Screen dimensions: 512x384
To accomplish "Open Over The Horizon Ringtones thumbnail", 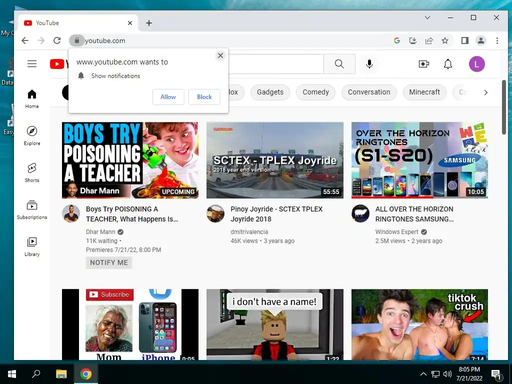I will pyautogui.click(x=419, y=160).
